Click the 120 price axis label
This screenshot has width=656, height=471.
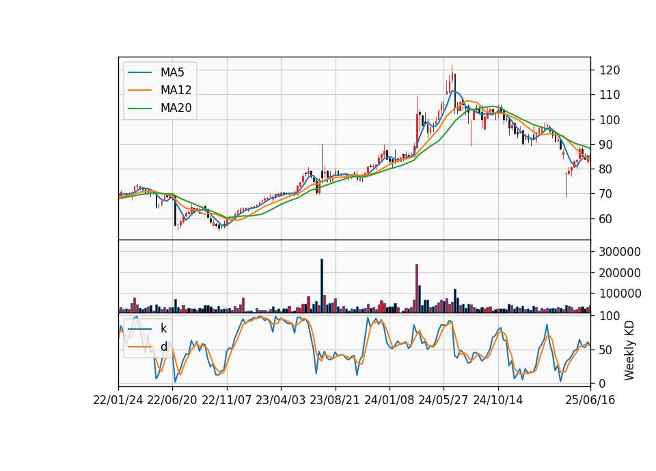(x=610, y=70)
